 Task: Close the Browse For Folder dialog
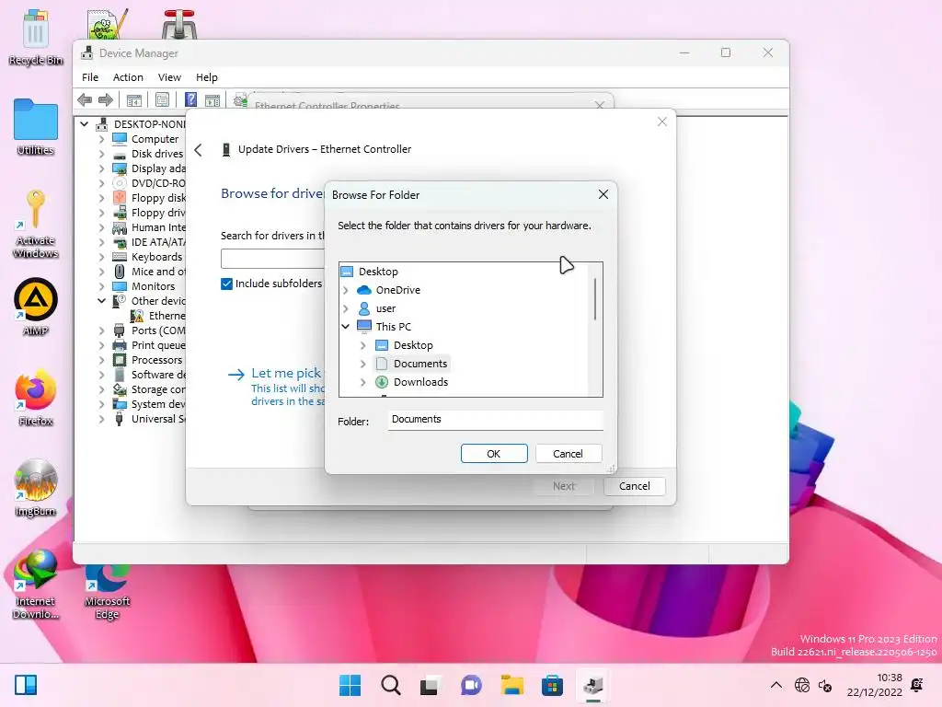click(x=603, y=195)
